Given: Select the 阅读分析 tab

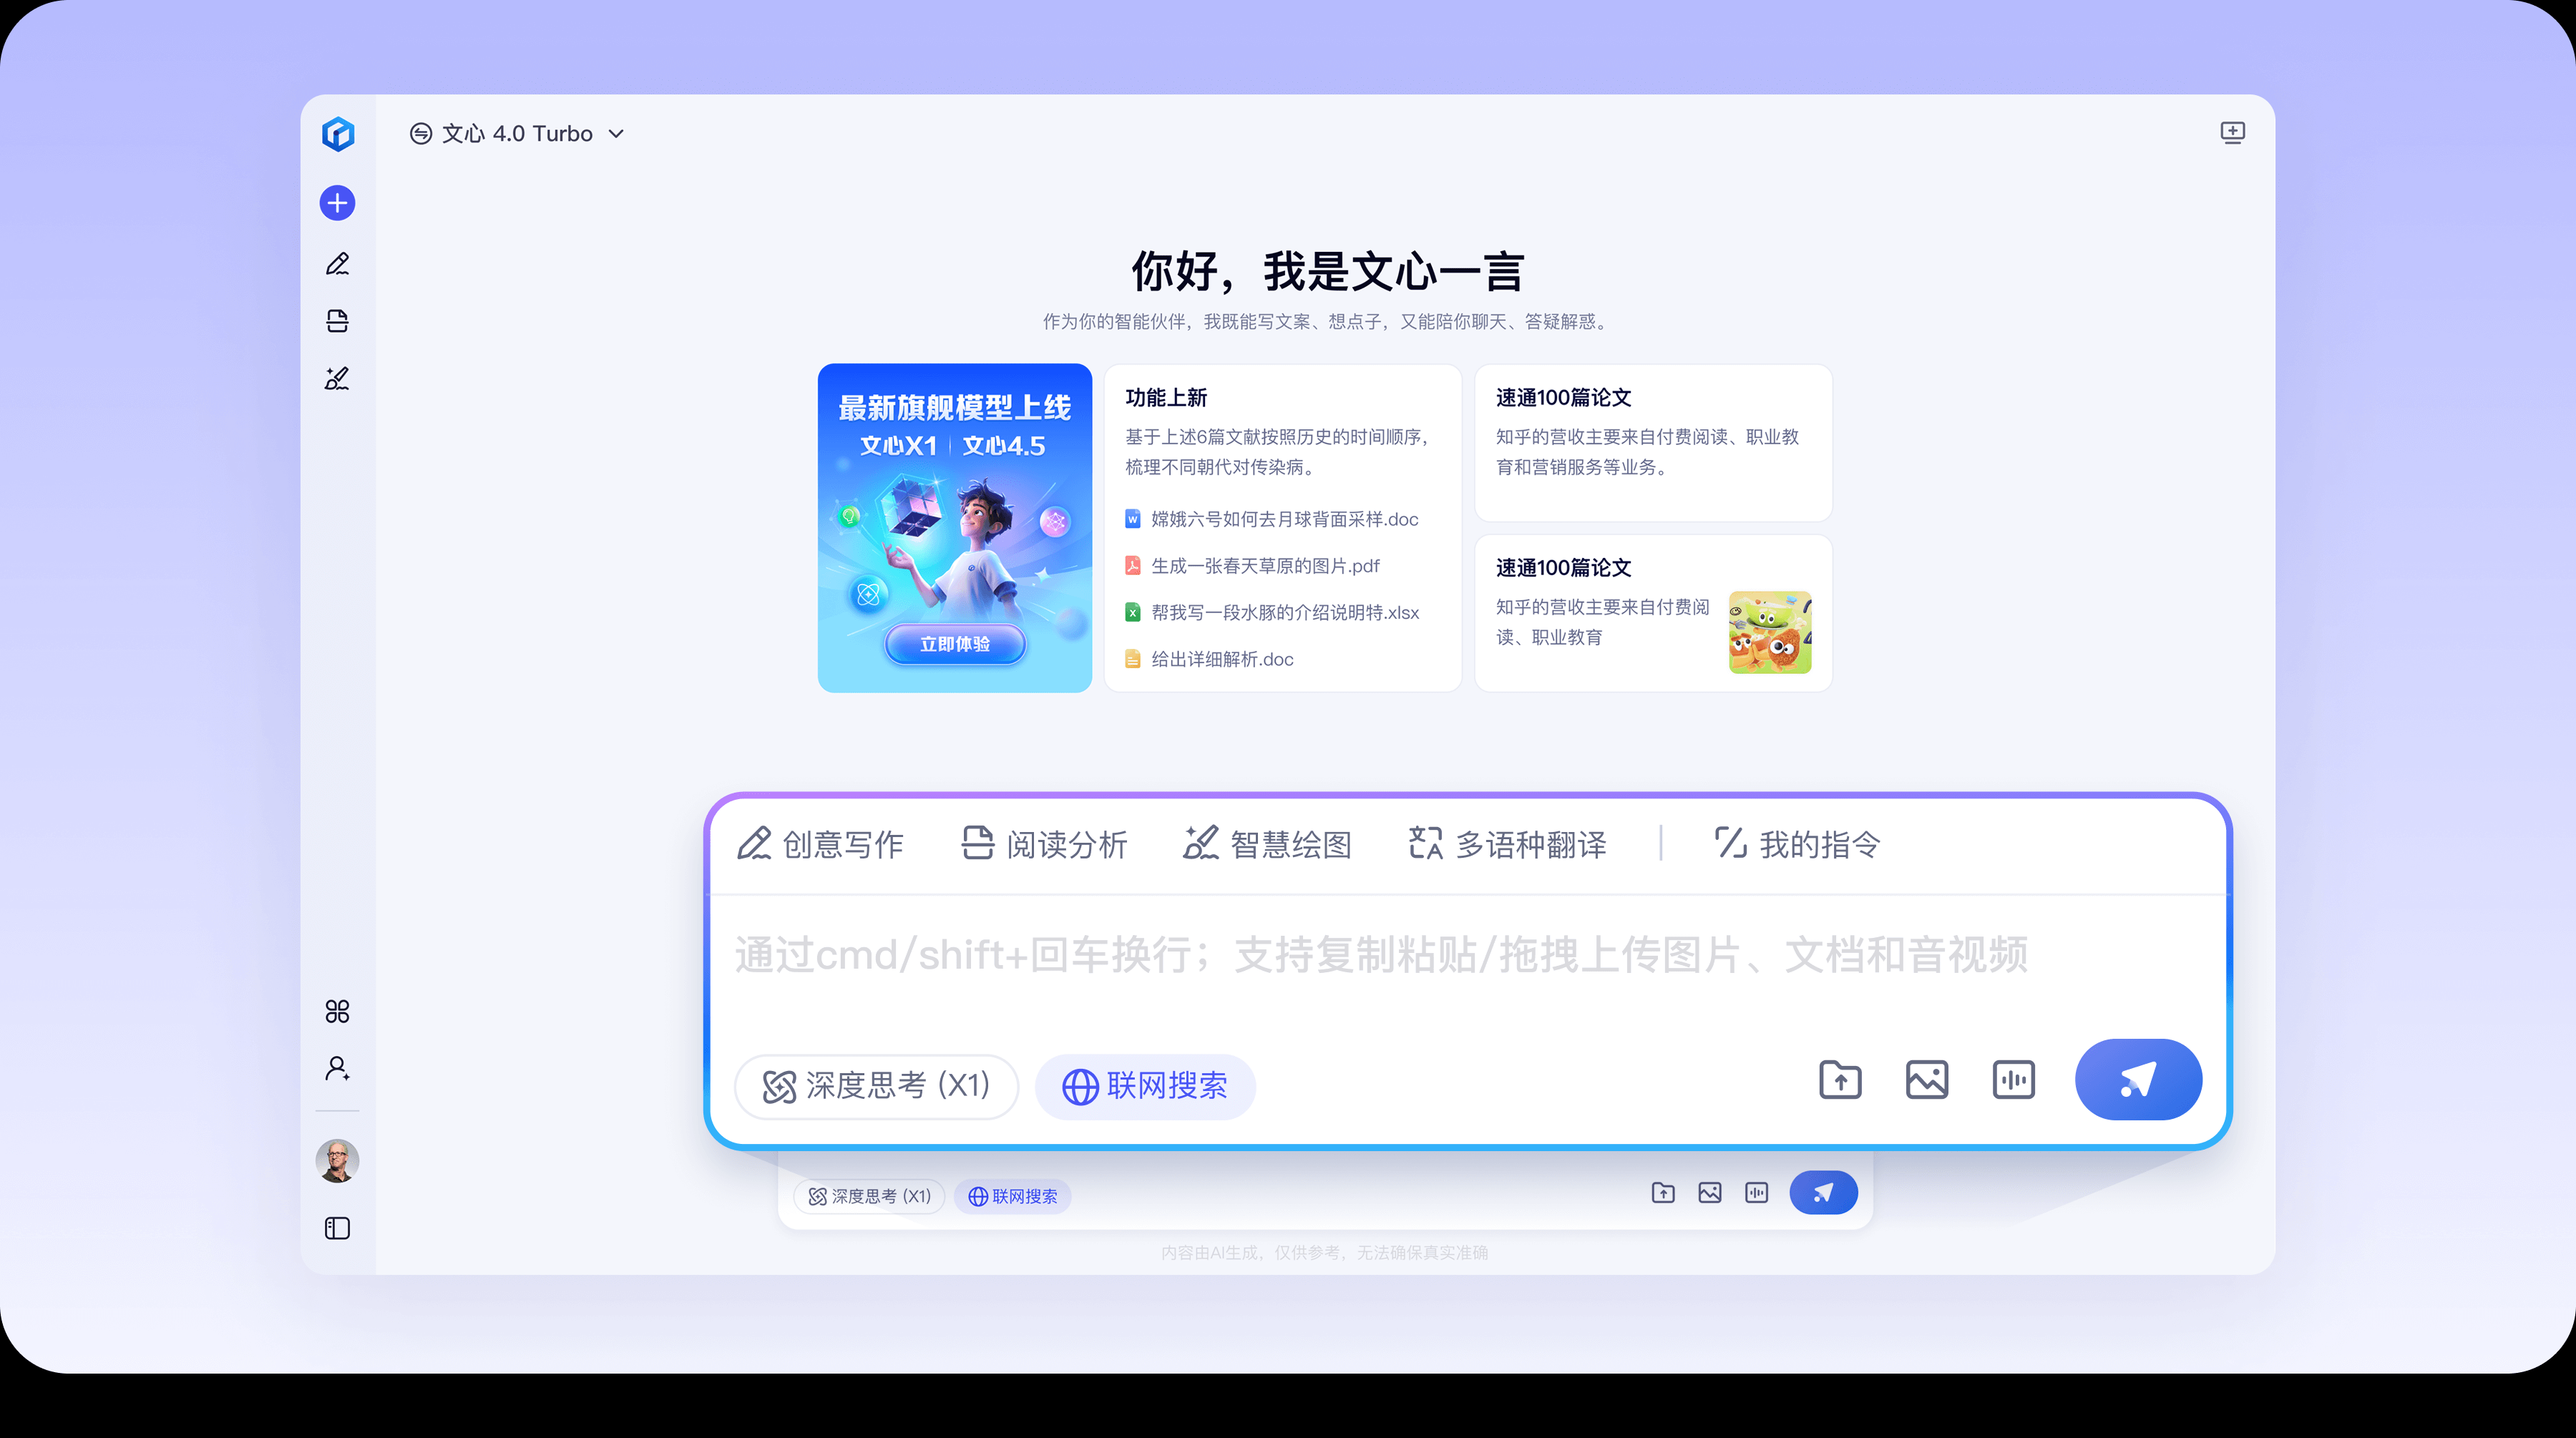Looking at the screenshot, I should (1044, 844).
